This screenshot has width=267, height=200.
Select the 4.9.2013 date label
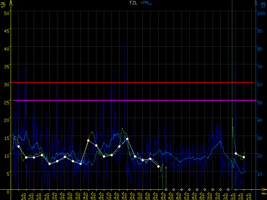[x=248, y=195]
